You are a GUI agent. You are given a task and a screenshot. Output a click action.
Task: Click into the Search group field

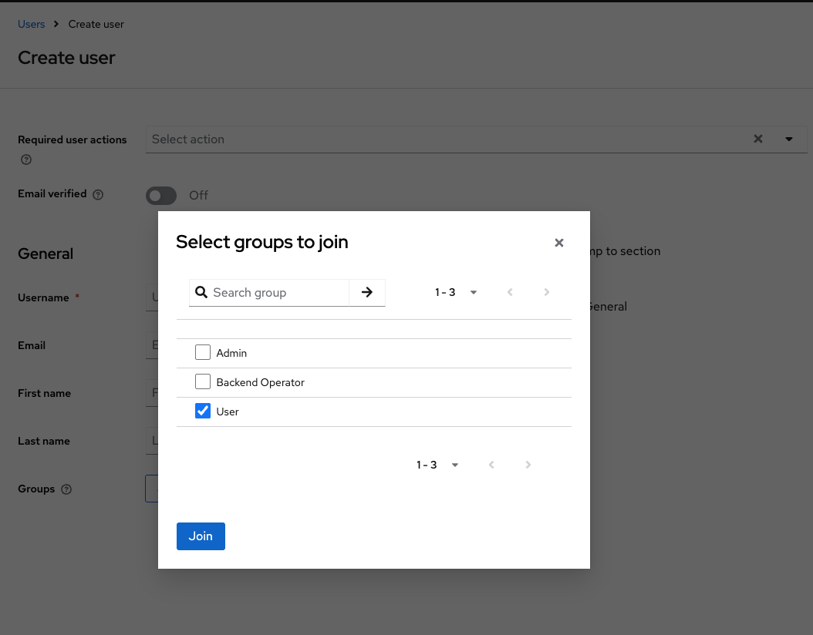278,293
